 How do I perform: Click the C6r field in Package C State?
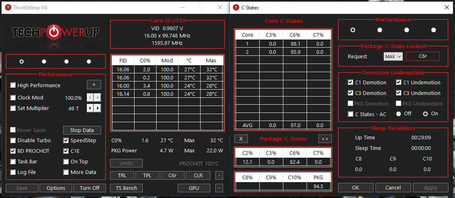click(x=423, y=56)
